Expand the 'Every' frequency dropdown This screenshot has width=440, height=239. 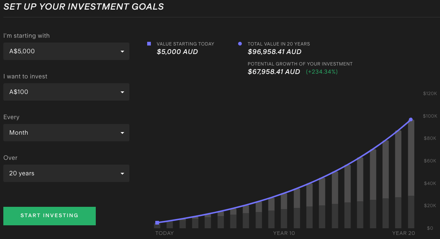tap(66, 132)
